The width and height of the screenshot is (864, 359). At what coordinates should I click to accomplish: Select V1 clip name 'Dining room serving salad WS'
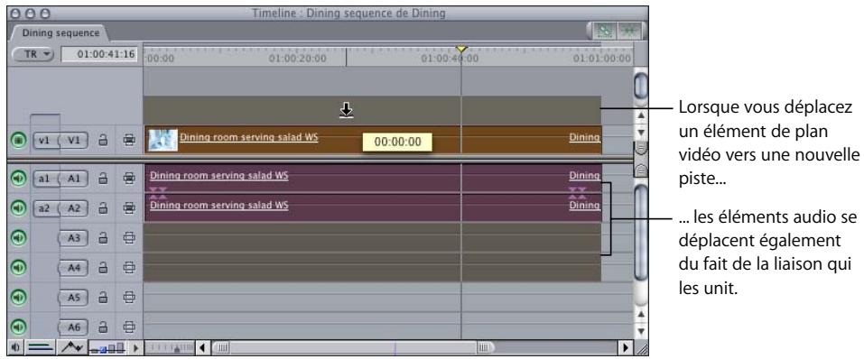click(x=248, y=136)
